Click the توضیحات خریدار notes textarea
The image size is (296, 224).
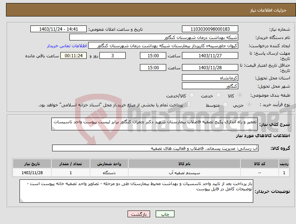click(x=136, y=191)
